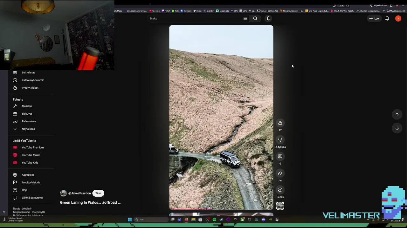The width and height of the screenshot is (407, 228).
Task: Open the Elisa Webmail bookmark
Action: coord(135,11)
